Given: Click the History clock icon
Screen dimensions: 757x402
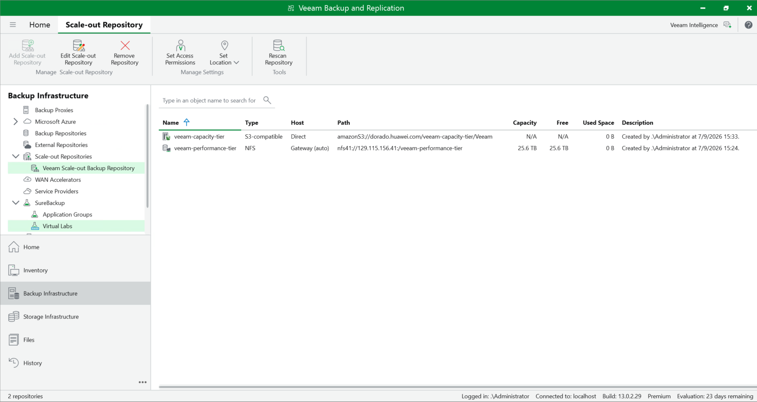Looking at the screenshot, I should 14,363.
